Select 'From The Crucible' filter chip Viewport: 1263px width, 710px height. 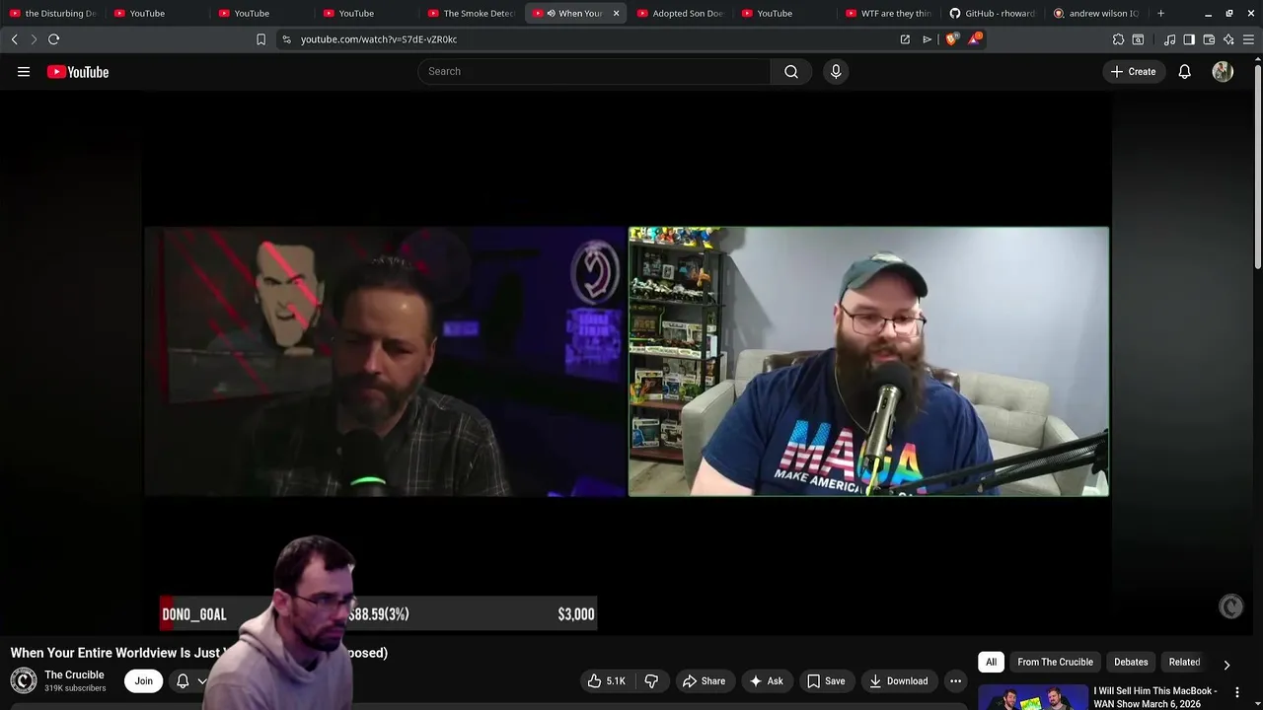pos(1055,662)
